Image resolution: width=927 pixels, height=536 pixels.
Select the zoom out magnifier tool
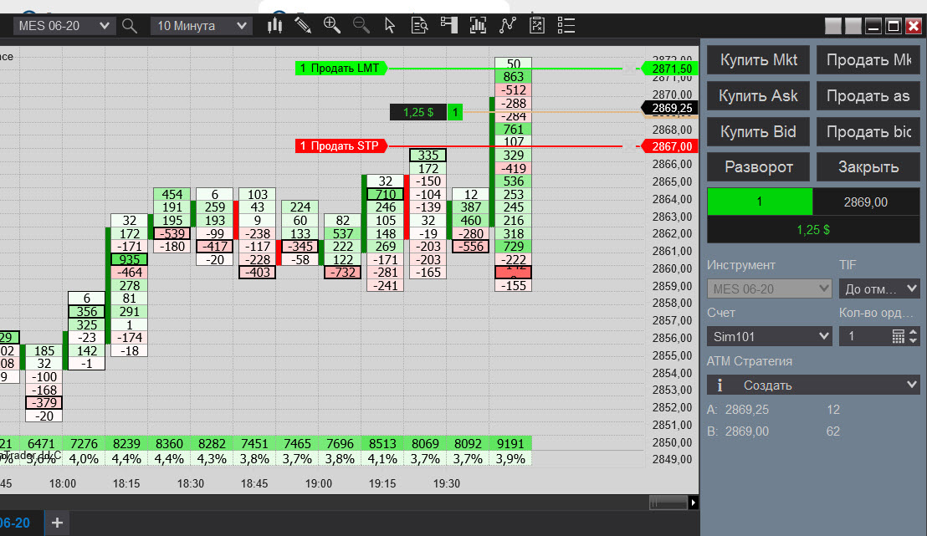coord(361,25)
